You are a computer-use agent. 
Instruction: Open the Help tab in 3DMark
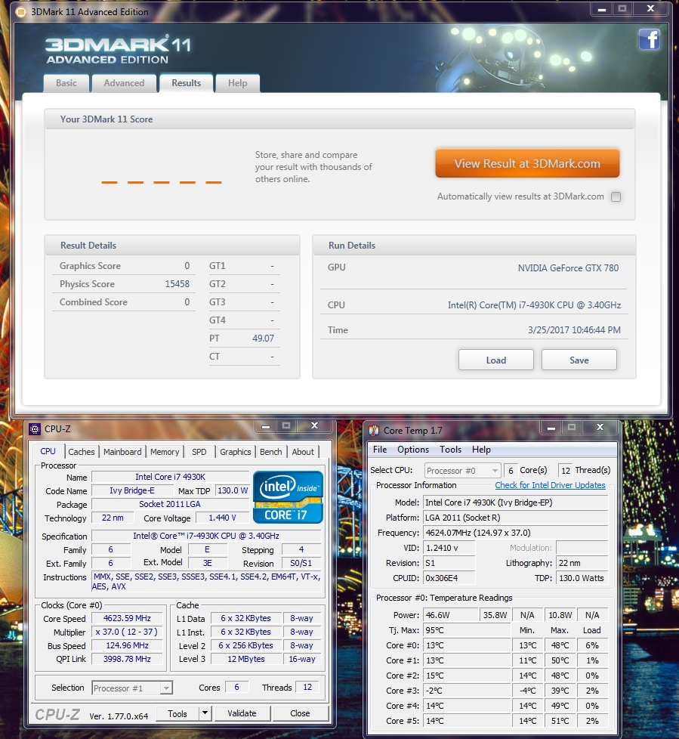[x=237, y=83]
